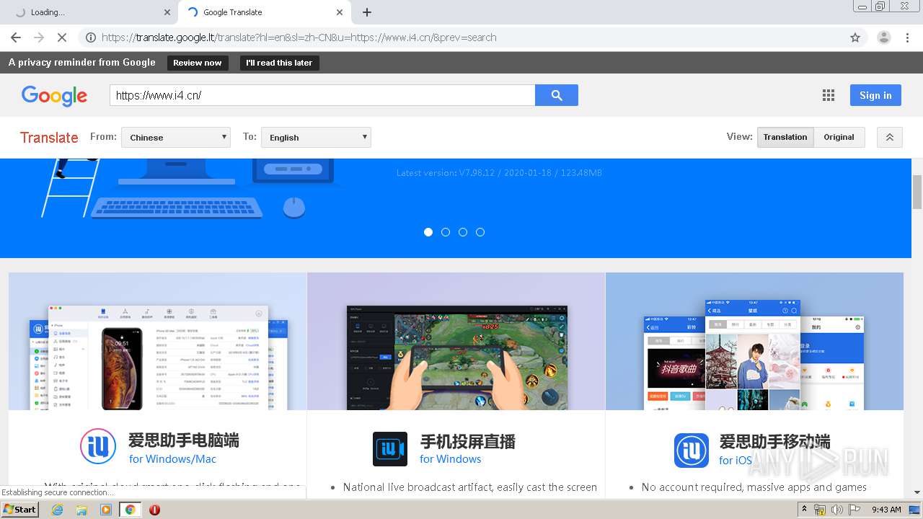Click the scrollbar down arrow

coord(917,493)
